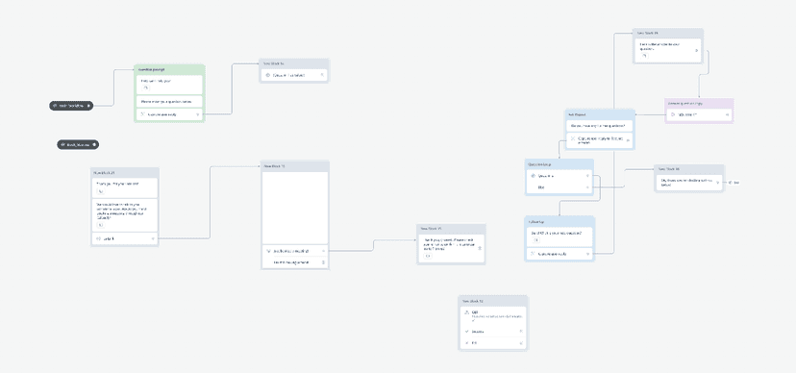The height and width of the screenshot is (373, 796).
Task: Click the port arrow in the right-middle grey block's message
Action: point(717,183)
